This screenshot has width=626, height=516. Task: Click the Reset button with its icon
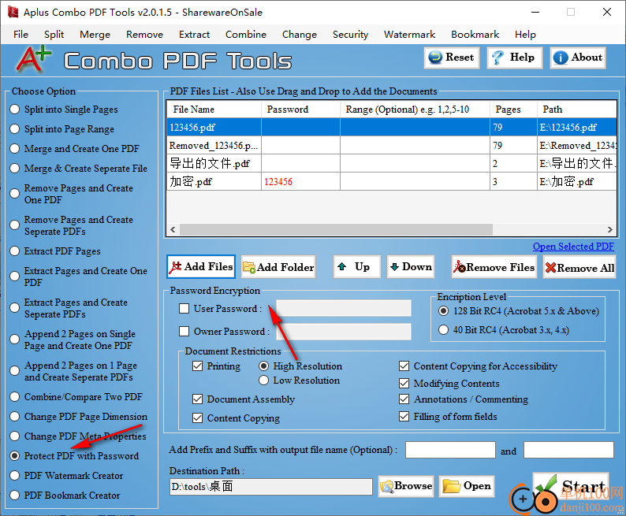452,58
